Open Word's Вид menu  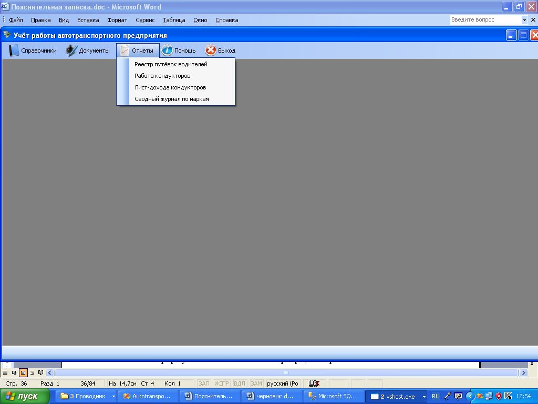coord(64,20)
